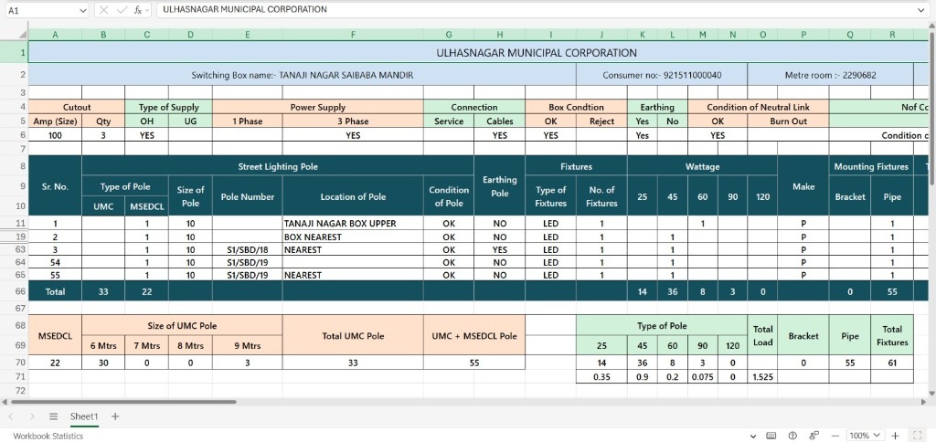Select TANAJI NAGAR BOX UPPER cell
This screenshot has height=442, width=936.
tap(353, 224)
